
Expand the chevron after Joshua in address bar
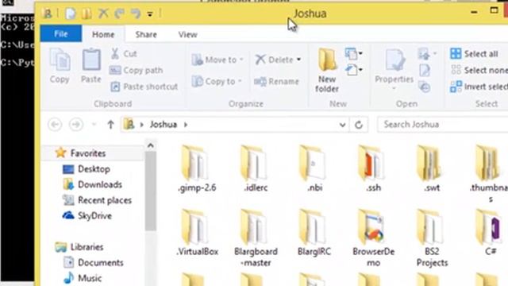(186, 125)
